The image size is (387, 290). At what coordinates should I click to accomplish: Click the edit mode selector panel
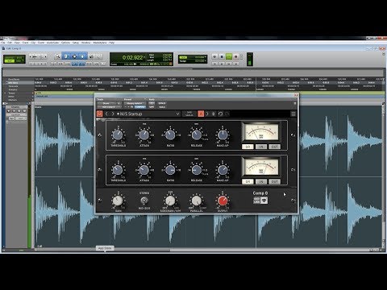[x=15, y=59]
